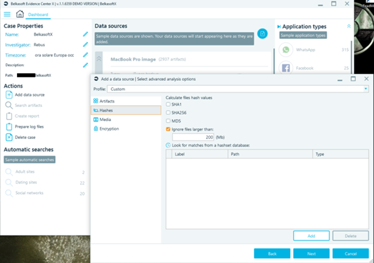Open Adult sites automatic search
This screenshot has width=374, height=263.
[x=25, y=172]
